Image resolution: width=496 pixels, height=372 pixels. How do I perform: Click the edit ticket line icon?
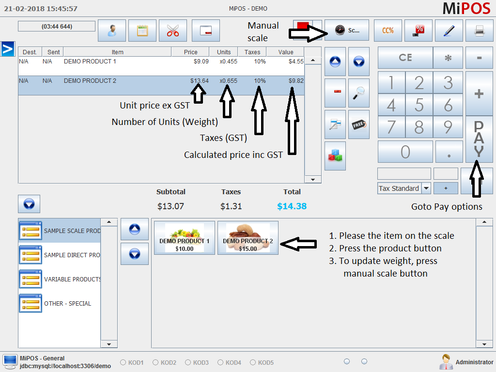(335, 124)
